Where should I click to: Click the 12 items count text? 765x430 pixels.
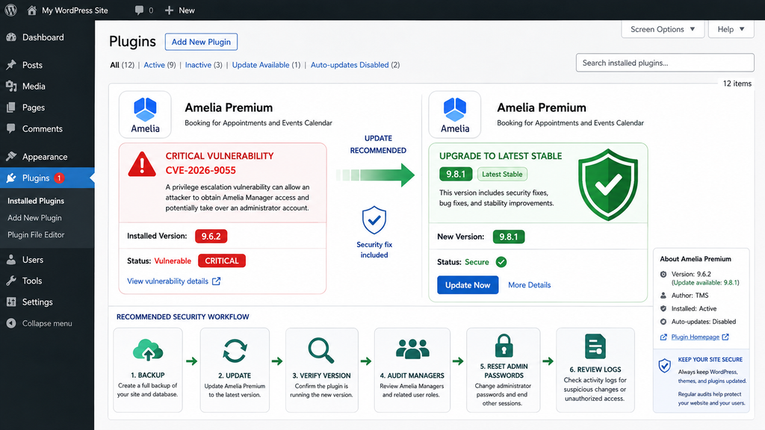pyautogui.click(x=737, y=84)
